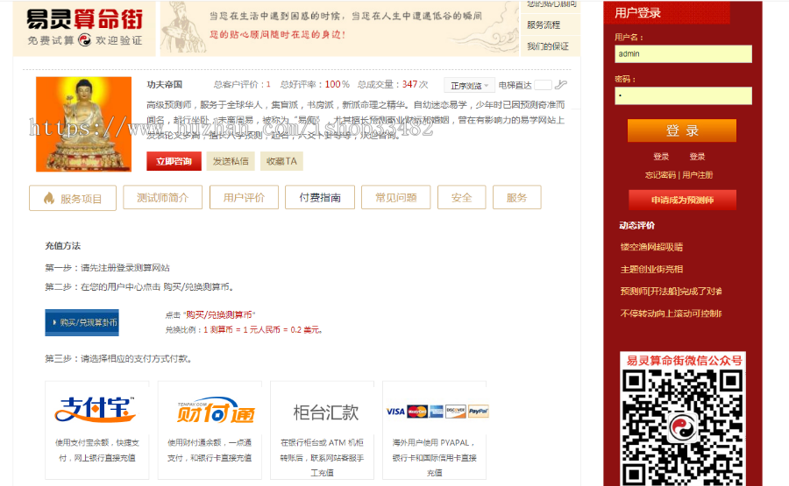Click the MasterCard icon

(417, 412)
